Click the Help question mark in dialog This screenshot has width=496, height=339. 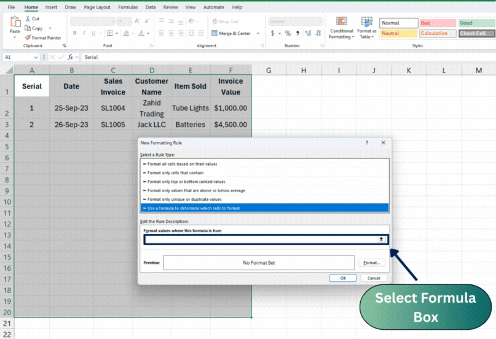click(367, 142)
